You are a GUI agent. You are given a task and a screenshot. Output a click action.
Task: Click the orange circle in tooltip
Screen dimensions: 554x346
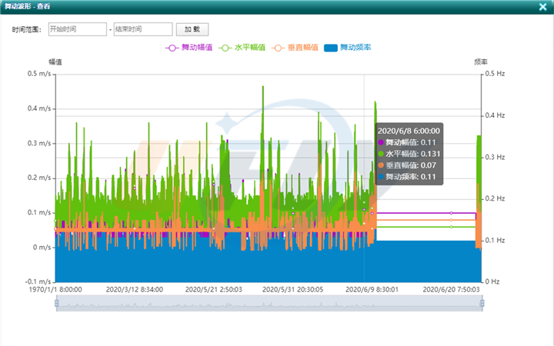coord(381,165)
